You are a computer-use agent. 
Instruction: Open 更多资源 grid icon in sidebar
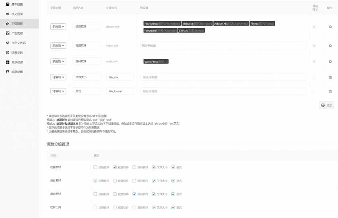[8, 62]
